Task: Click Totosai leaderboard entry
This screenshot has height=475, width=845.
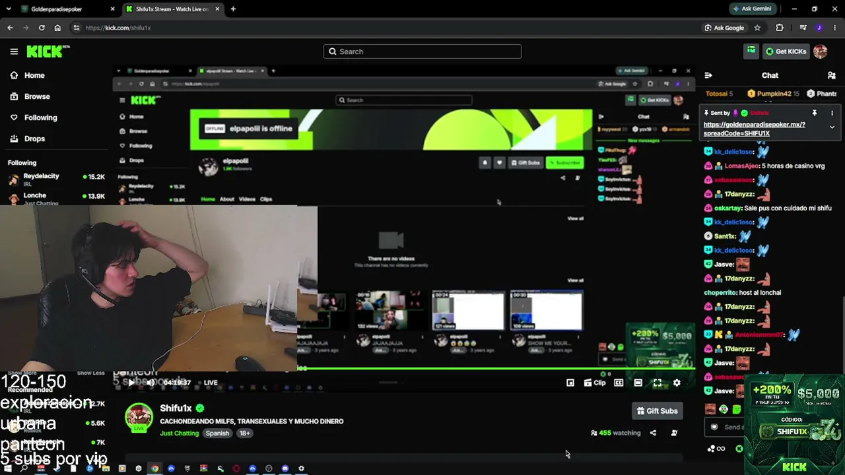Action: coord(720,94)
